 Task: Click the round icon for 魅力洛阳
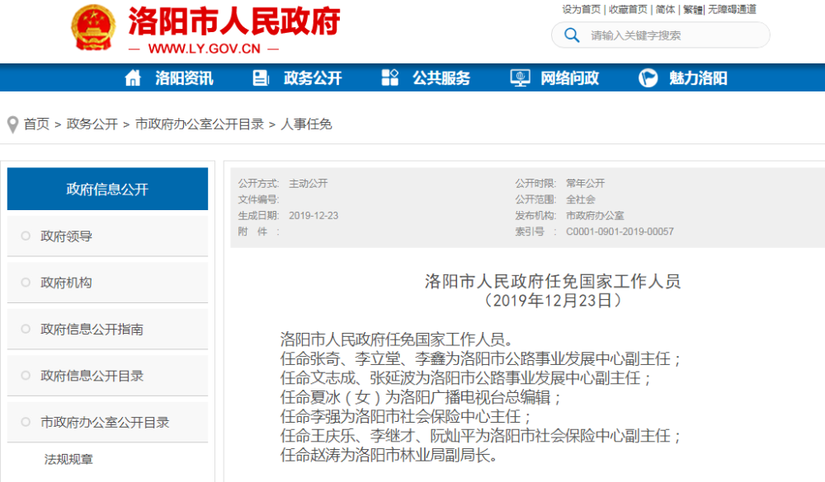point(648,78)
